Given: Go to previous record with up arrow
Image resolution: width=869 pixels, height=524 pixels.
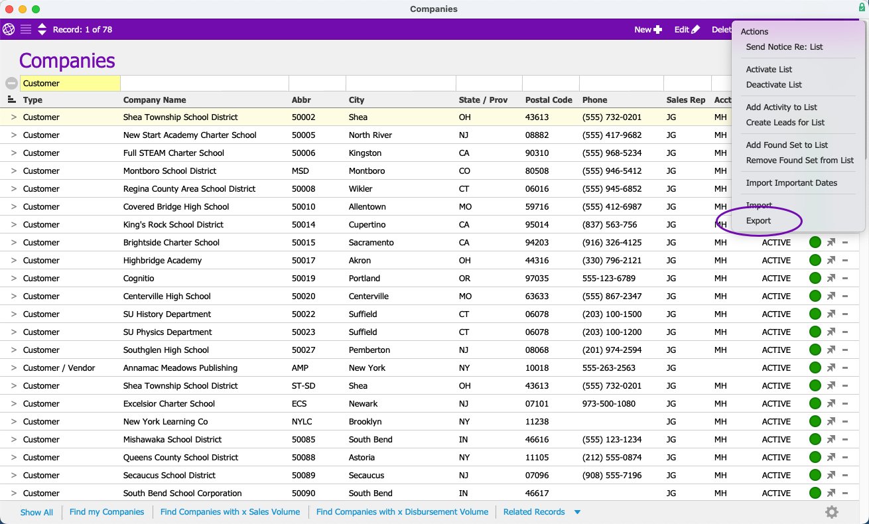Looking at the screenshot, I should pos(42,26).
